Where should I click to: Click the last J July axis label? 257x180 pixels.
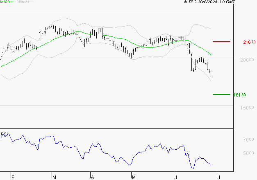(x=218, y=178)
